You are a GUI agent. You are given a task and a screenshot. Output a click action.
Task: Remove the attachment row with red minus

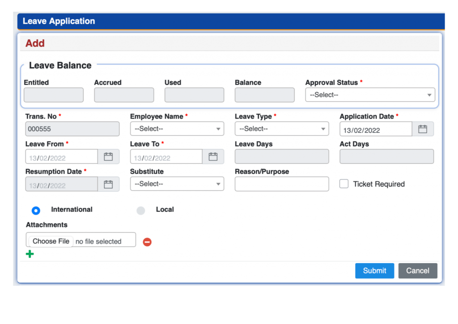(146, 242)
